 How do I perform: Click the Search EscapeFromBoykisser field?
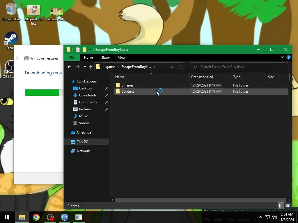239,67
